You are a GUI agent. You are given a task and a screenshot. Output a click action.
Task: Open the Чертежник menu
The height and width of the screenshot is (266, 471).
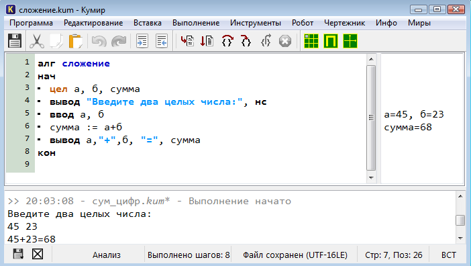click(x=345, y=23)
